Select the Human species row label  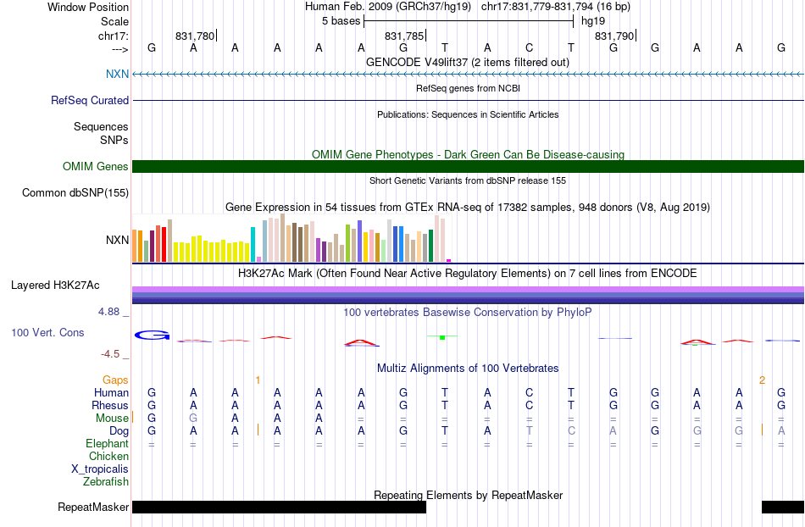(x=111, y=392)
